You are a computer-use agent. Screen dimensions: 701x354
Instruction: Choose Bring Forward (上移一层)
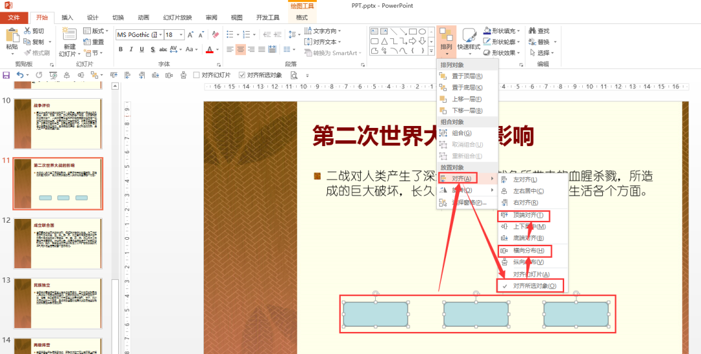[467, 99]
